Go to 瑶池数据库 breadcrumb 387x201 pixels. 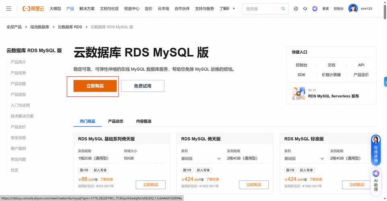[x=40, y=27]
